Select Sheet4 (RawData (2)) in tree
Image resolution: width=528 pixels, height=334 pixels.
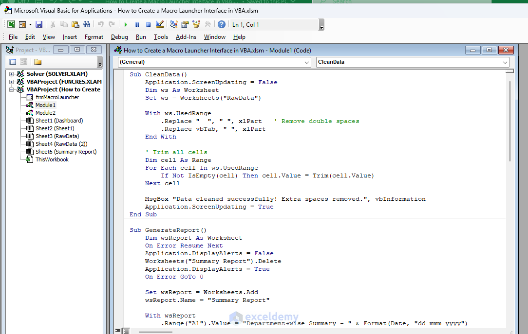point(61,144)
